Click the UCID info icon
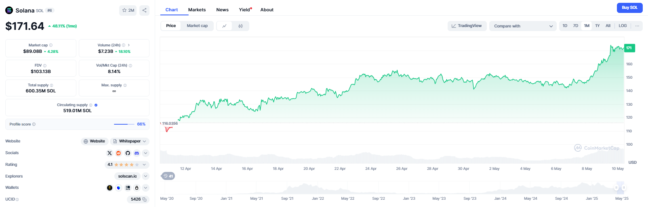648x207 pixels. point(17,199)
